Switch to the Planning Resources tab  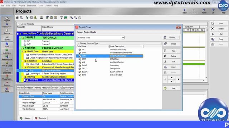pyautogui.click(x=43, y=88)
